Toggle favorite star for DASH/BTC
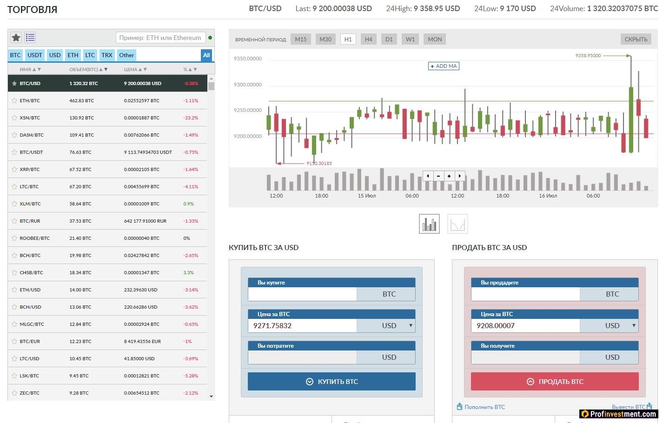The width and height of the screenshot is (663, 423). [14, 135]
